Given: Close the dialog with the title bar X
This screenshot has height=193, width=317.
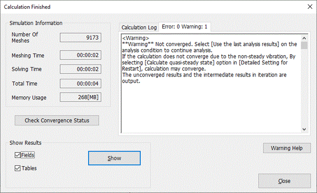Looking at the screenshot, I should pos(307,7).
